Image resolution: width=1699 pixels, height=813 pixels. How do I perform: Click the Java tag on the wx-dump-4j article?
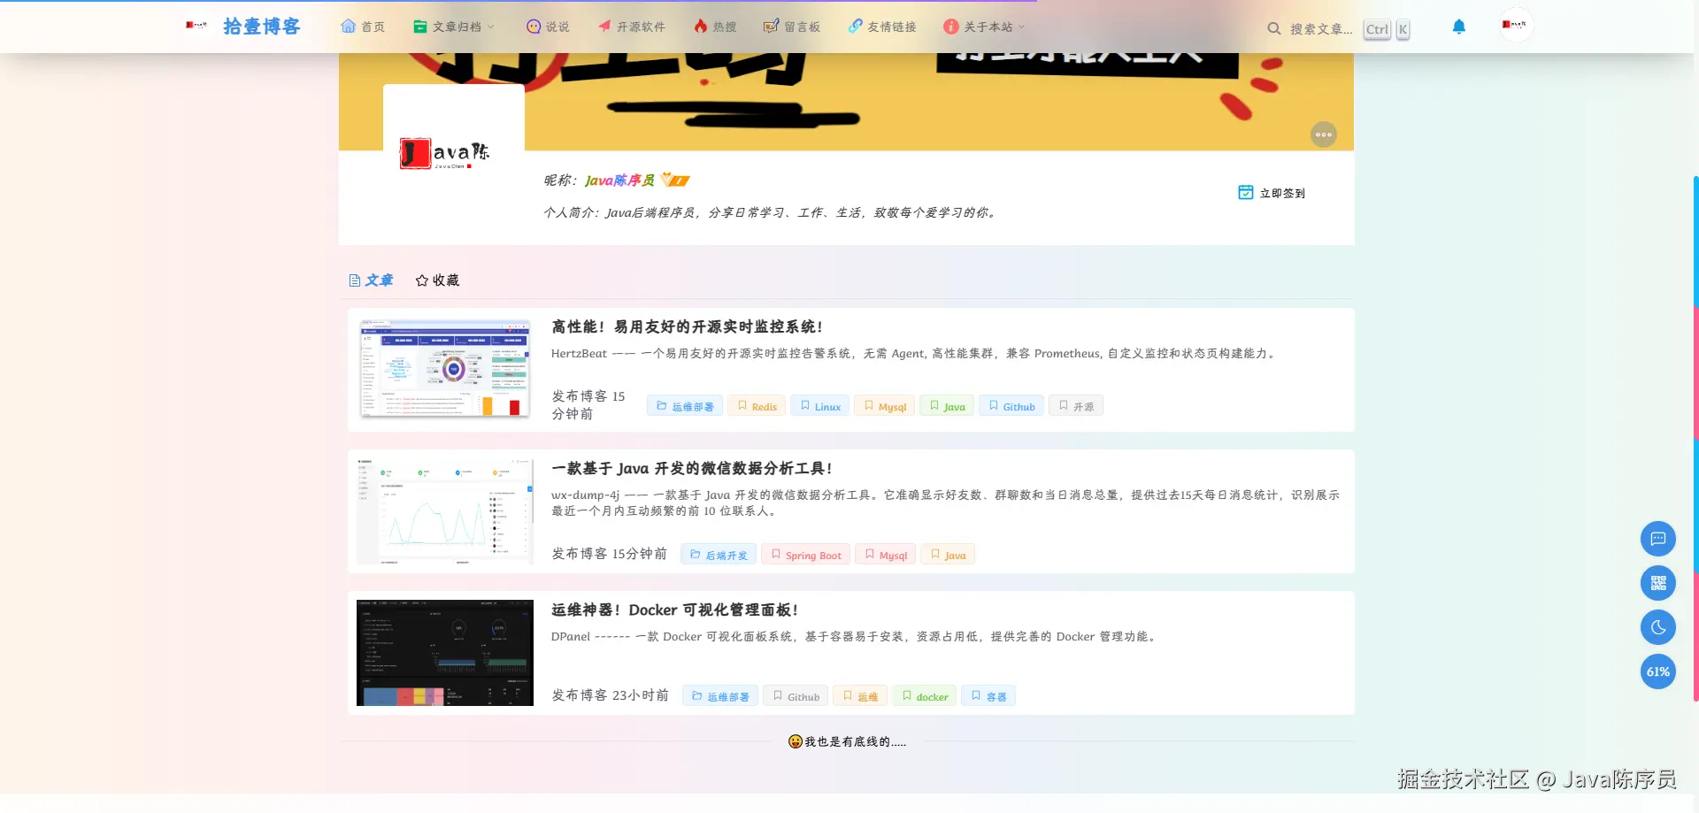(948, 555)
